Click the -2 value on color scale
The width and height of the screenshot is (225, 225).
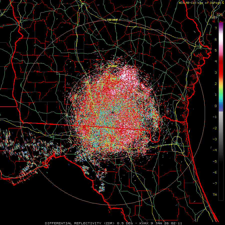[x=215, y=128]
